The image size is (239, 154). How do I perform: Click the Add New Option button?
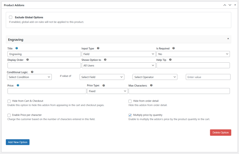pyautogui.click(x=17, y=142)
